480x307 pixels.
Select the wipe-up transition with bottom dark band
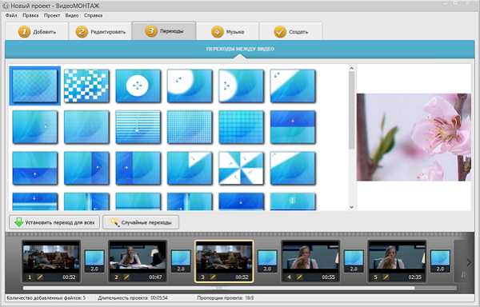tap(35, 168)
